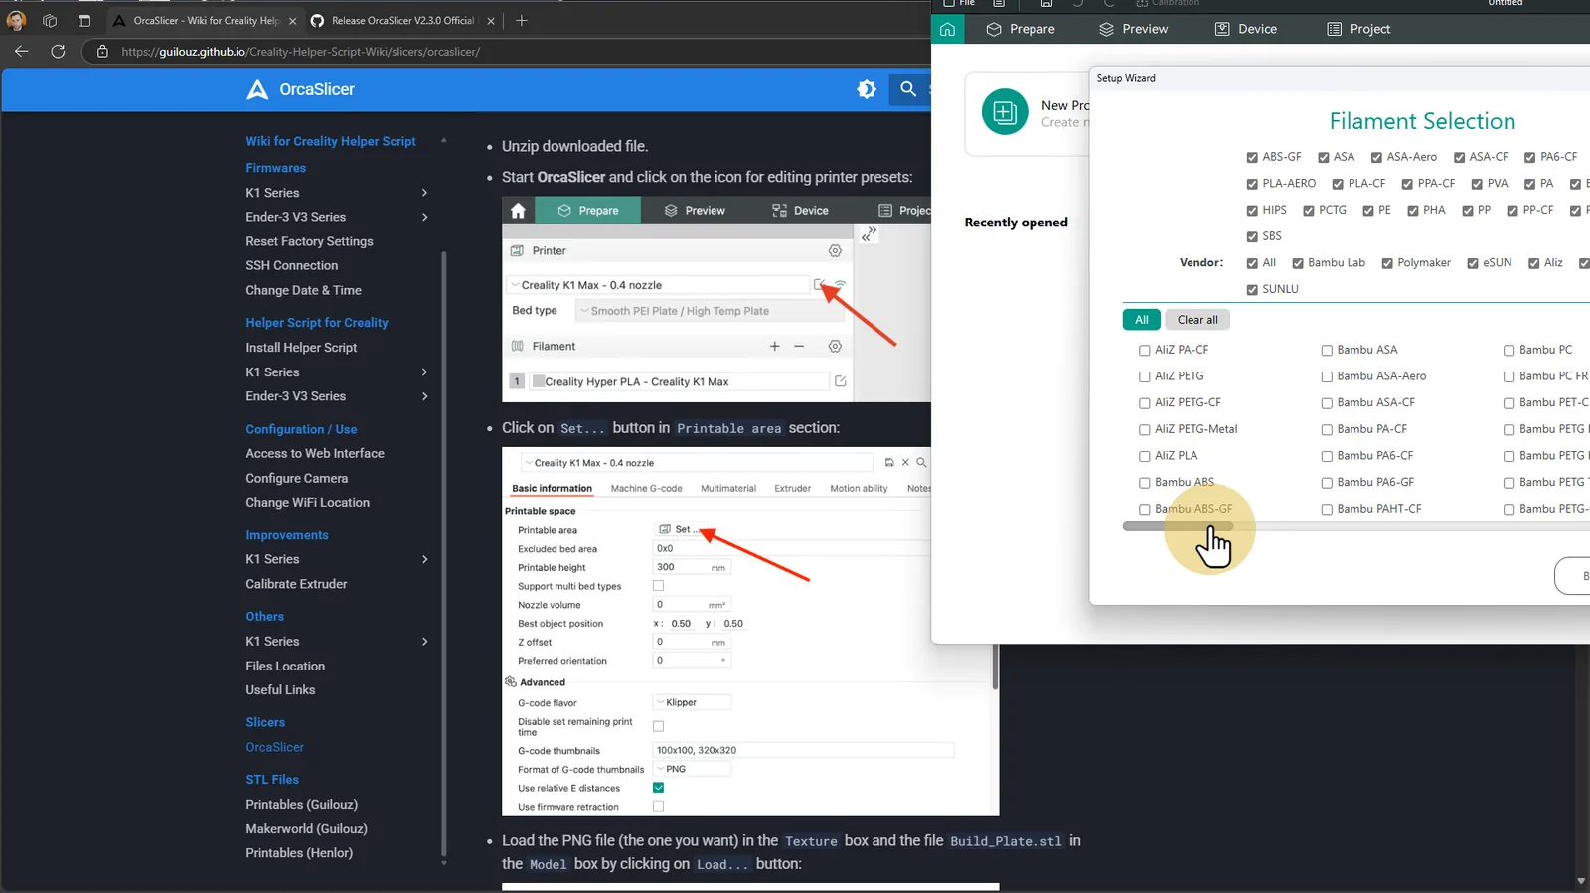Uncheck the PLA-CF filament type checkbox
This screenshot has height=893, width=1590.
pyautogui.click(x=1338, y=184)
